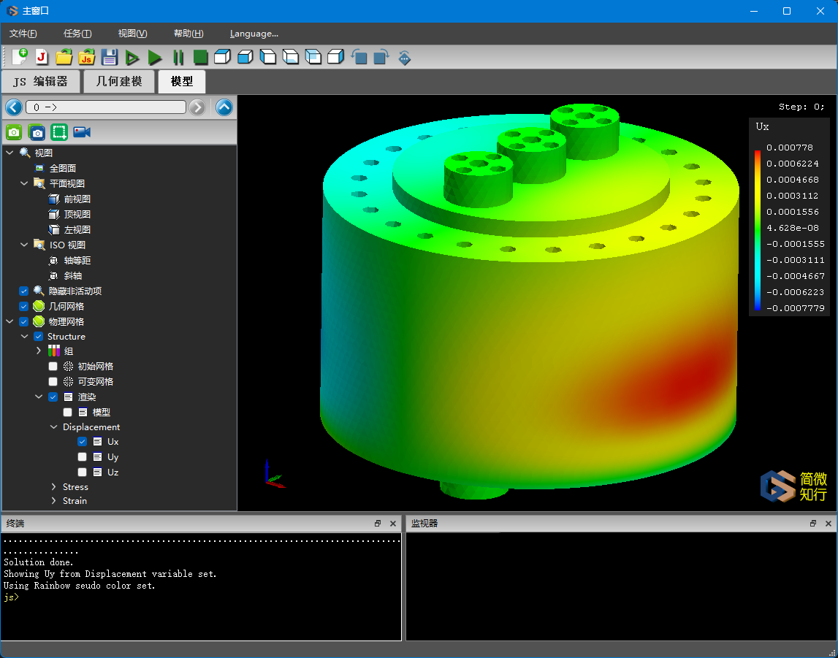Click the blue previous step arrow
The height and width of the screenshot is (658, 838).
tap(14, 107)
